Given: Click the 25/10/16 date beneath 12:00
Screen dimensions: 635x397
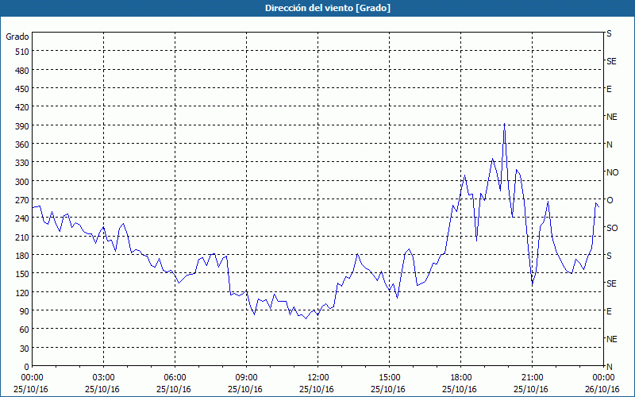Looking at the screenshot, I should 317,389.
